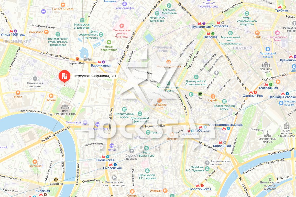The width and height of the screenshot is (296, 197).
Task: Open the Филатовская детская больница hospital marker
Action: pos(122,26)
